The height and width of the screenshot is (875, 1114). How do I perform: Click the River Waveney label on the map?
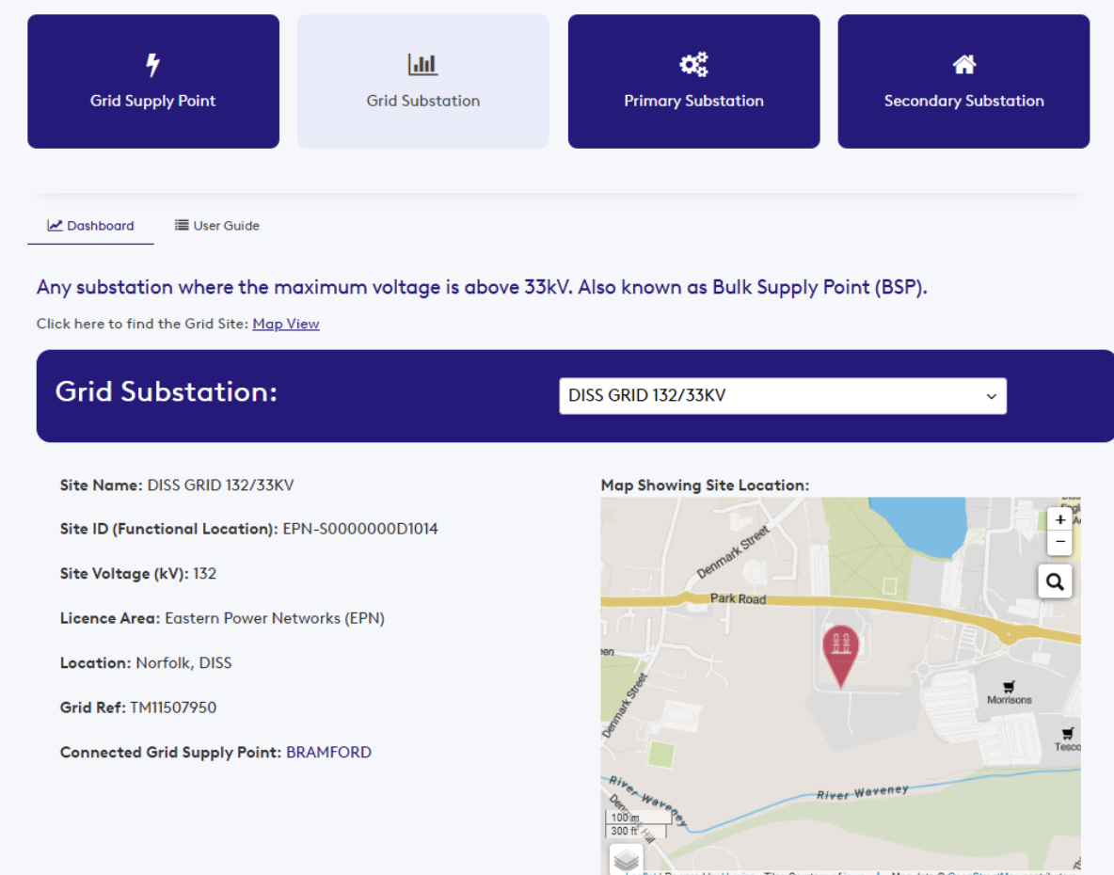tap(862, 793)
